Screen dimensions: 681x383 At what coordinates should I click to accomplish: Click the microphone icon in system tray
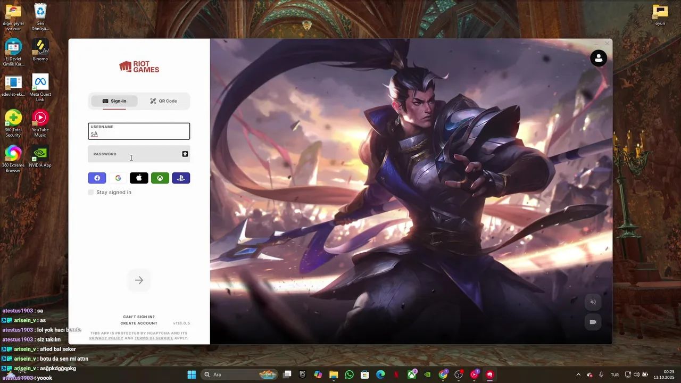tap(601, 374)
